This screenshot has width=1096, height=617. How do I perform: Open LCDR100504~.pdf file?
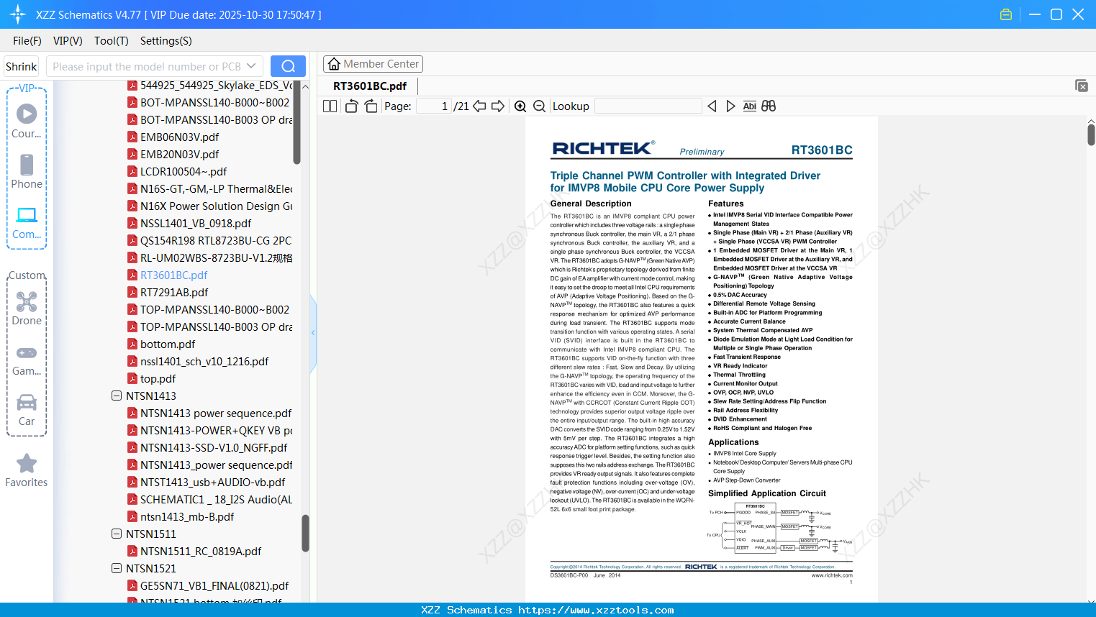point(184,171)
